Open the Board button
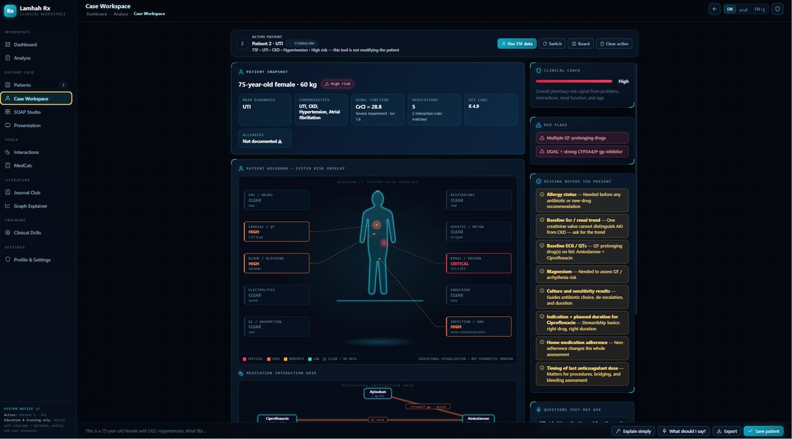Screen dimensions: 792x439 pyautogui.click(x=581, y=44)
